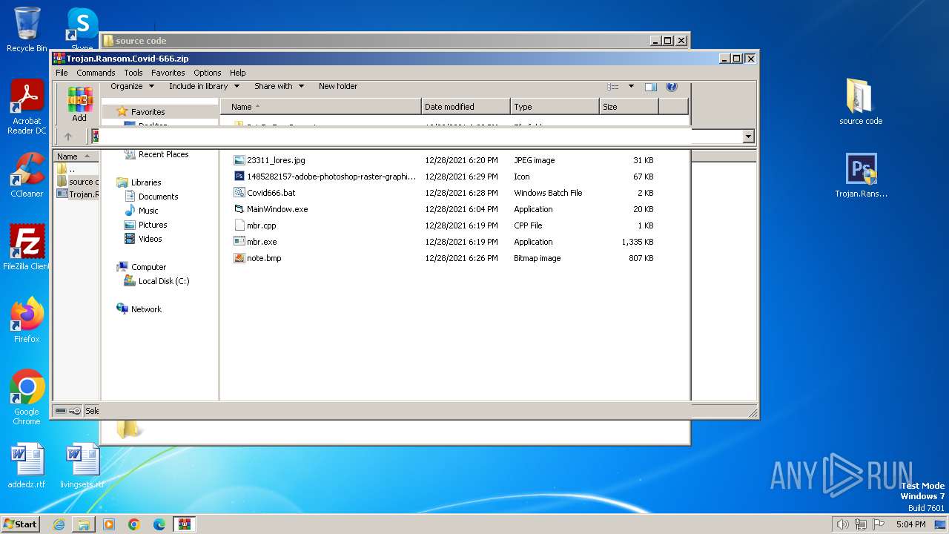Select Libraries in the navigation pane

(139, 182)
